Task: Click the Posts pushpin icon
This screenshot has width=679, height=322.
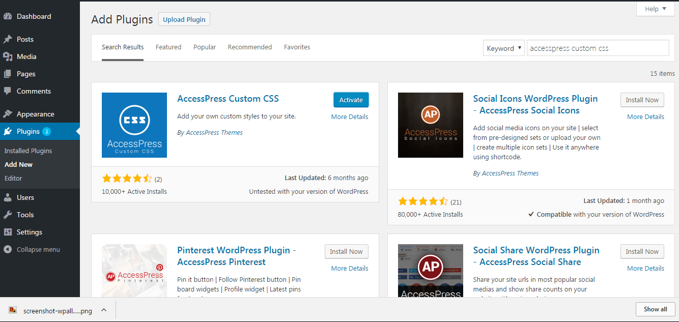Action: 8,39
